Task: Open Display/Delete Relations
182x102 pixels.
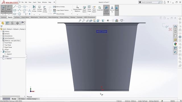Action: [77, 9]
